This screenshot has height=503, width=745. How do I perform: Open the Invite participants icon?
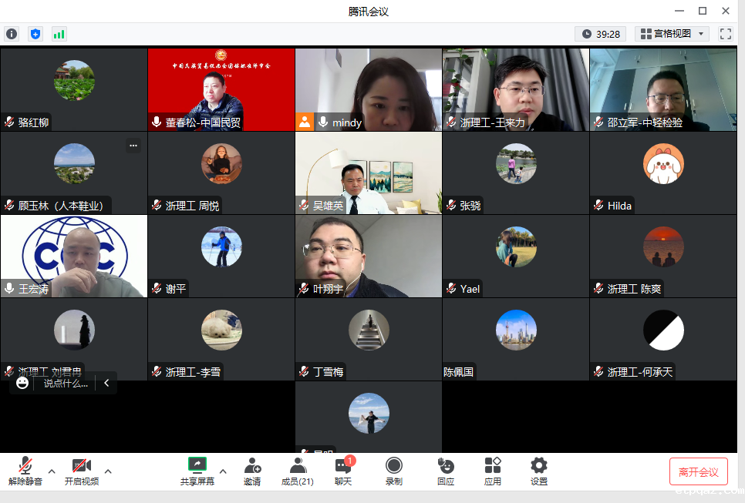(x=252, y=471)
